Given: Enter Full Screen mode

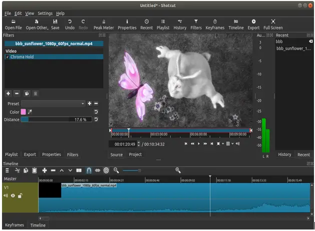Looking at the screenshot, I should click(273, 25).
